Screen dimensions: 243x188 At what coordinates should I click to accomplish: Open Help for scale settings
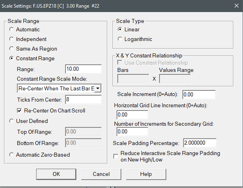[x=146, y=174]
